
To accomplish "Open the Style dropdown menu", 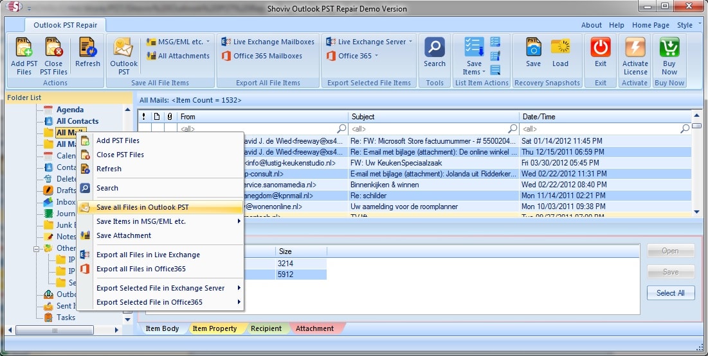I will click(688, 25).
